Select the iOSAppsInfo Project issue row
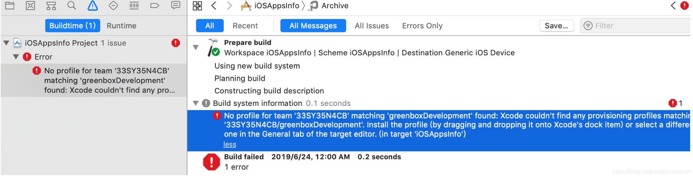 click(94, 43)
